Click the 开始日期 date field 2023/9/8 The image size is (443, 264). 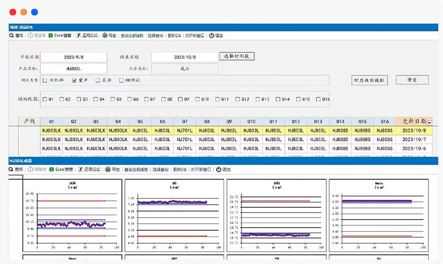[x=74, y=57]
